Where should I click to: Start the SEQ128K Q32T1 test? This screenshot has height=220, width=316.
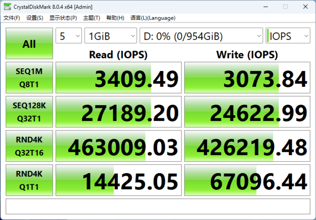pos(29,112)
